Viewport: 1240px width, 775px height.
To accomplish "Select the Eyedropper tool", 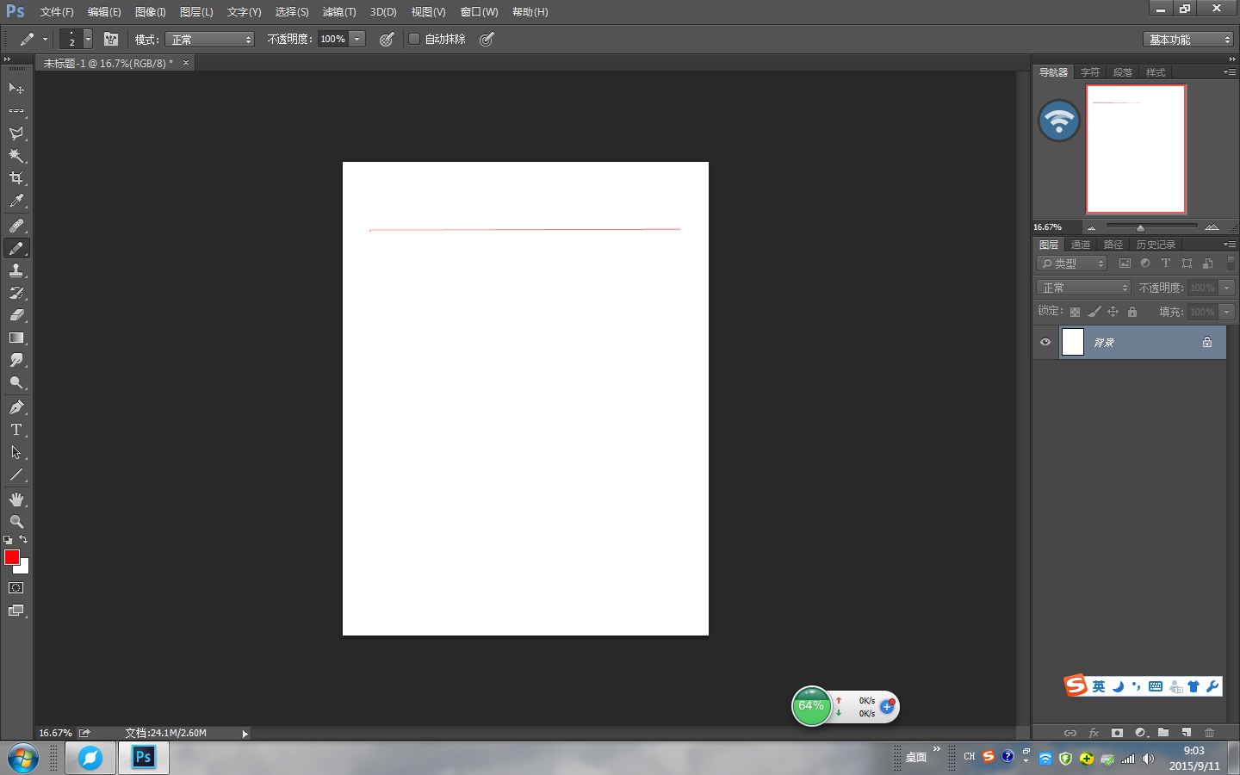I will (16, 201).
